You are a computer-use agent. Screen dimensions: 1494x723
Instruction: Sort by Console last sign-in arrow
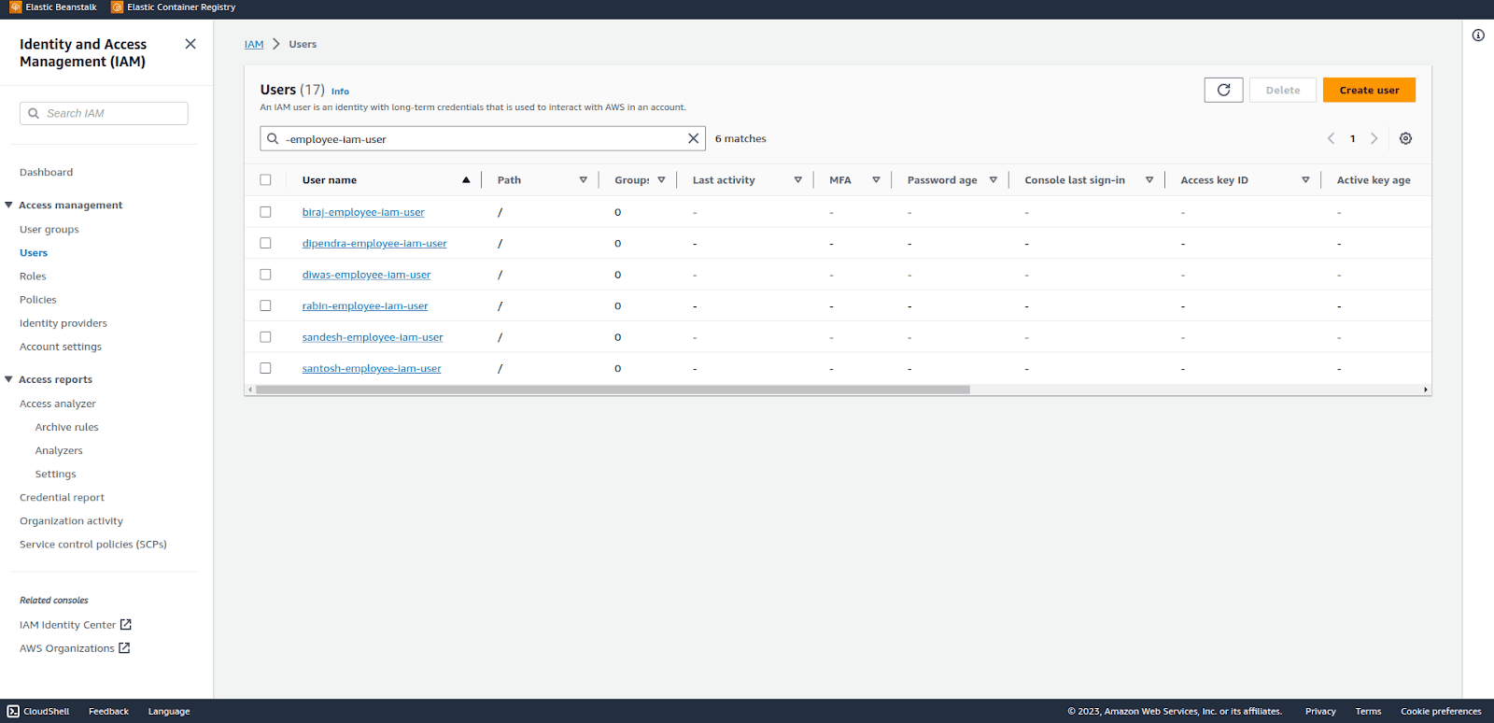pos(1149,180)
